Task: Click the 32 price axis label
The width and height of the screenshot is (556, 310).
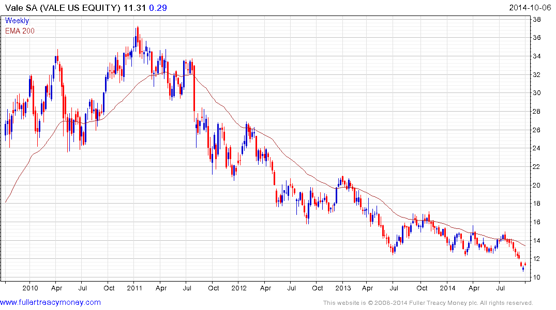Action: (537, 75)
